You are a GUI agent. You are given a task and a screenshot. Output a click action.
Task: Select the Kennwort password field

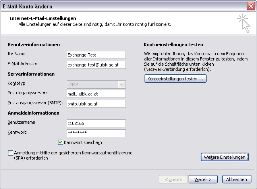[x=97, y=133]
